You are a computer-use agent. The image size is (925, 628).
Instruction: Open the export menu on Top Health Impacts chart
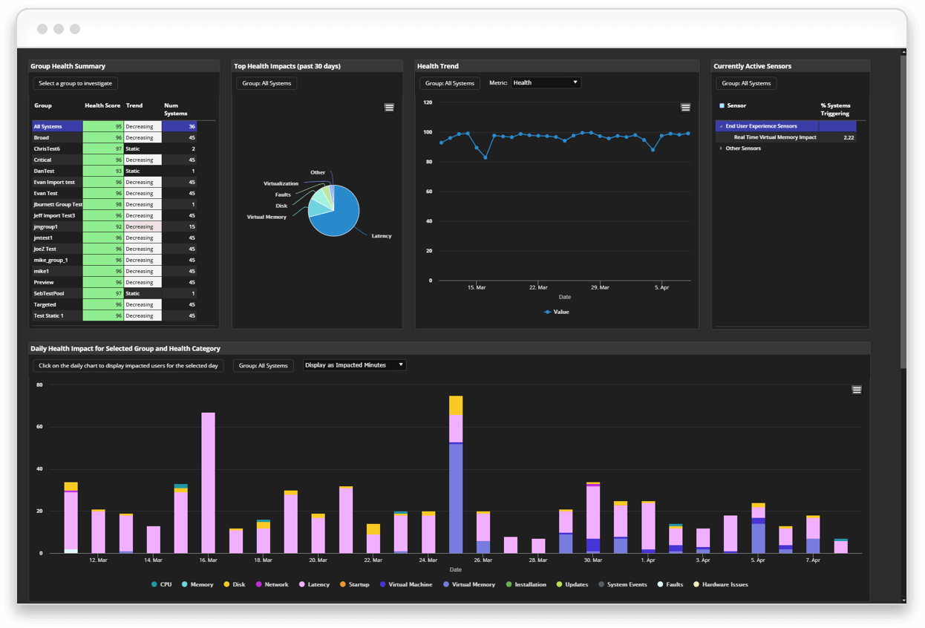coord(389,107)
